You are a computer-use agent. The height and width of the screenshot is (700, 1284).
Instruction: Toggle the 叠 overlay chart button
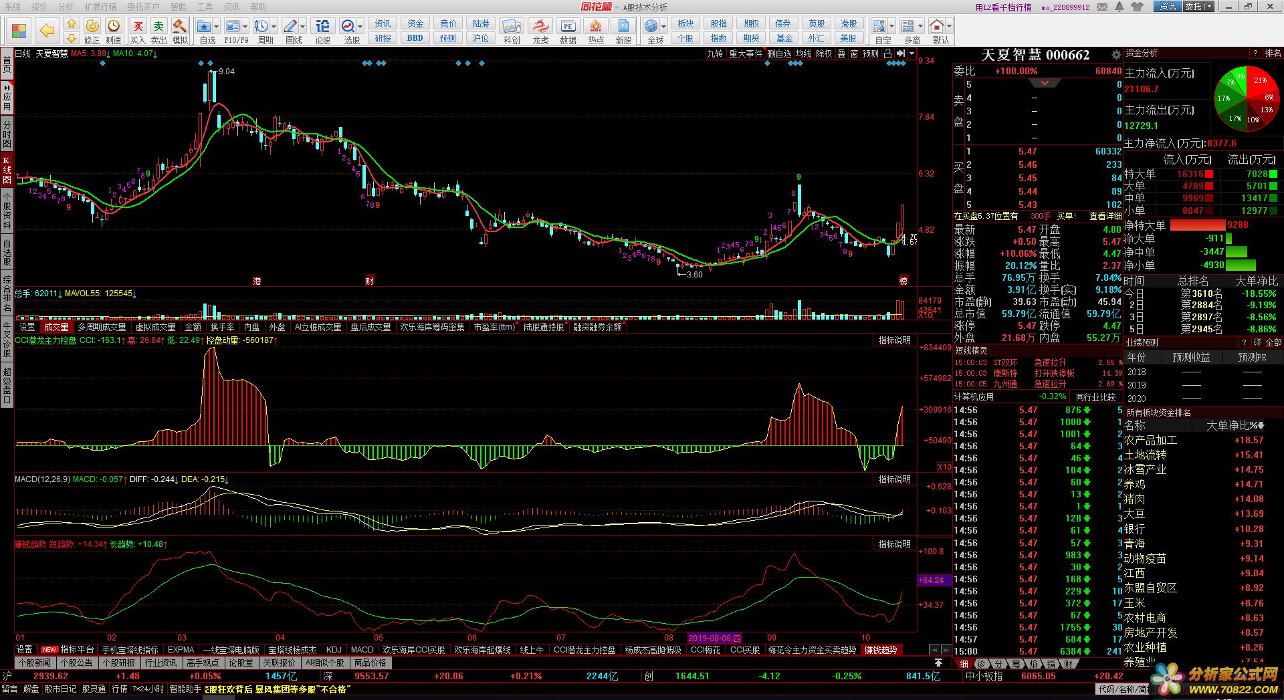click(x=842, y=53)
